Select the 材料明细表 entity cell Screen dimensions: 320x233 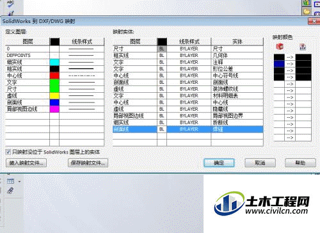tap(237, 95)
